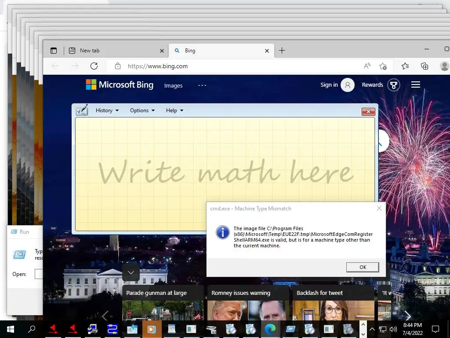Close the cmd.exe Machine Type Mismatch dialog
This screenshot has height=338, width=450.
tap(379, 208)
